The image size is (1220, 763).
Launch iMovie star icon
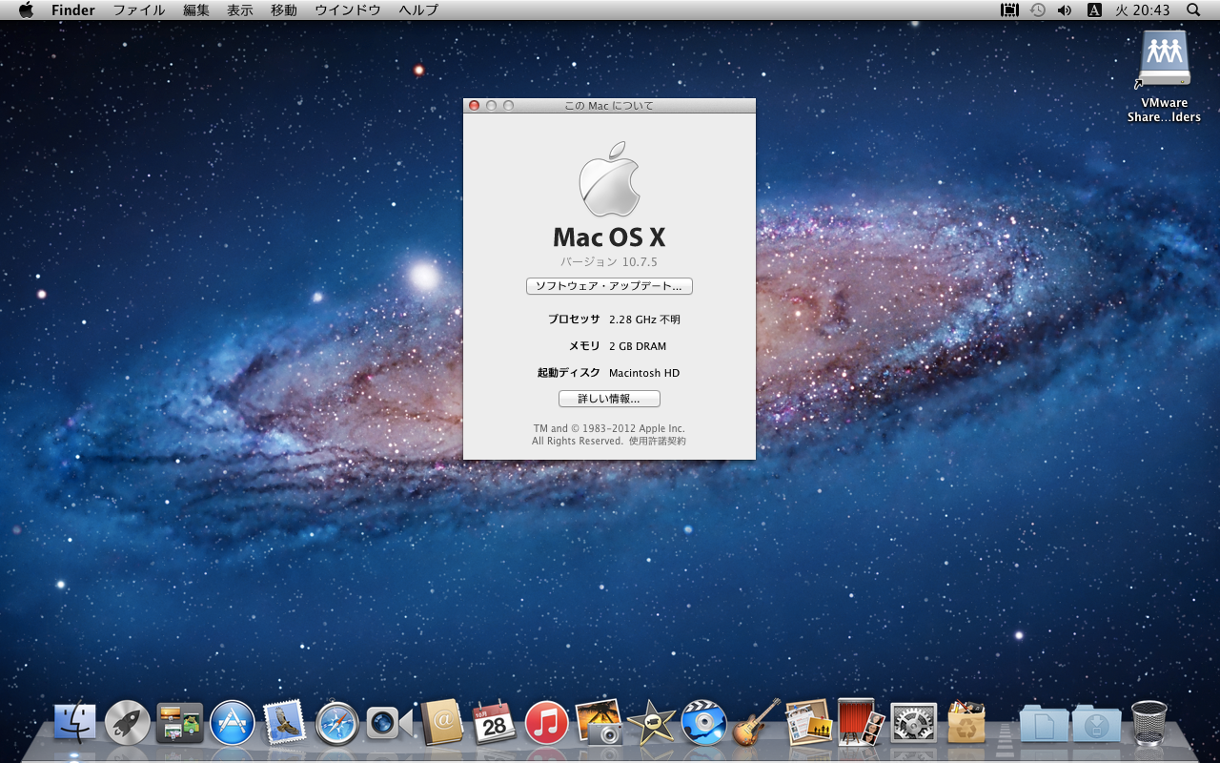[652, 723]
